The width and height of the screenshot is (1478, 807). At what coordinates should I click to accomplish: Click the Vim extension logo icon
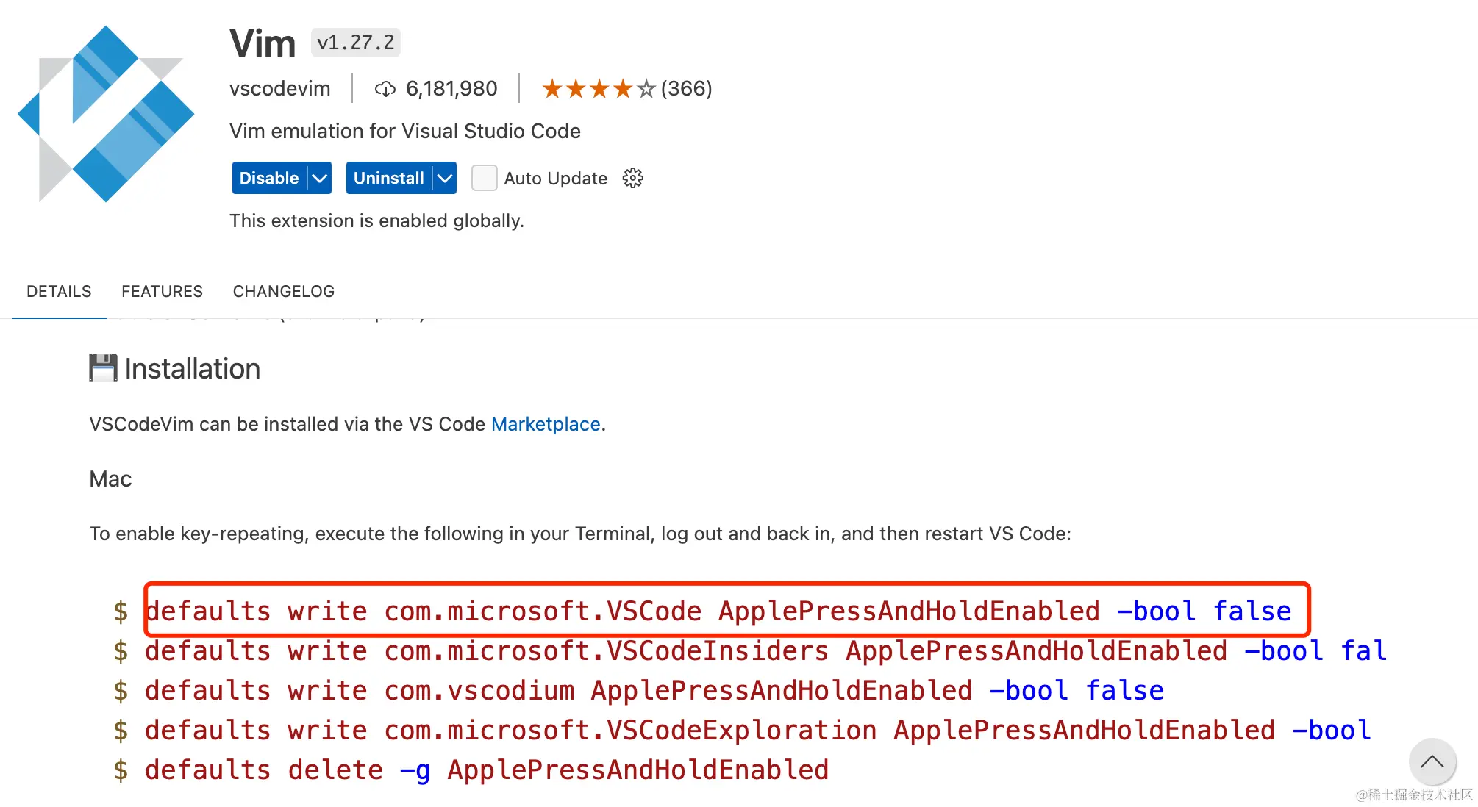[x=106, y=114]
